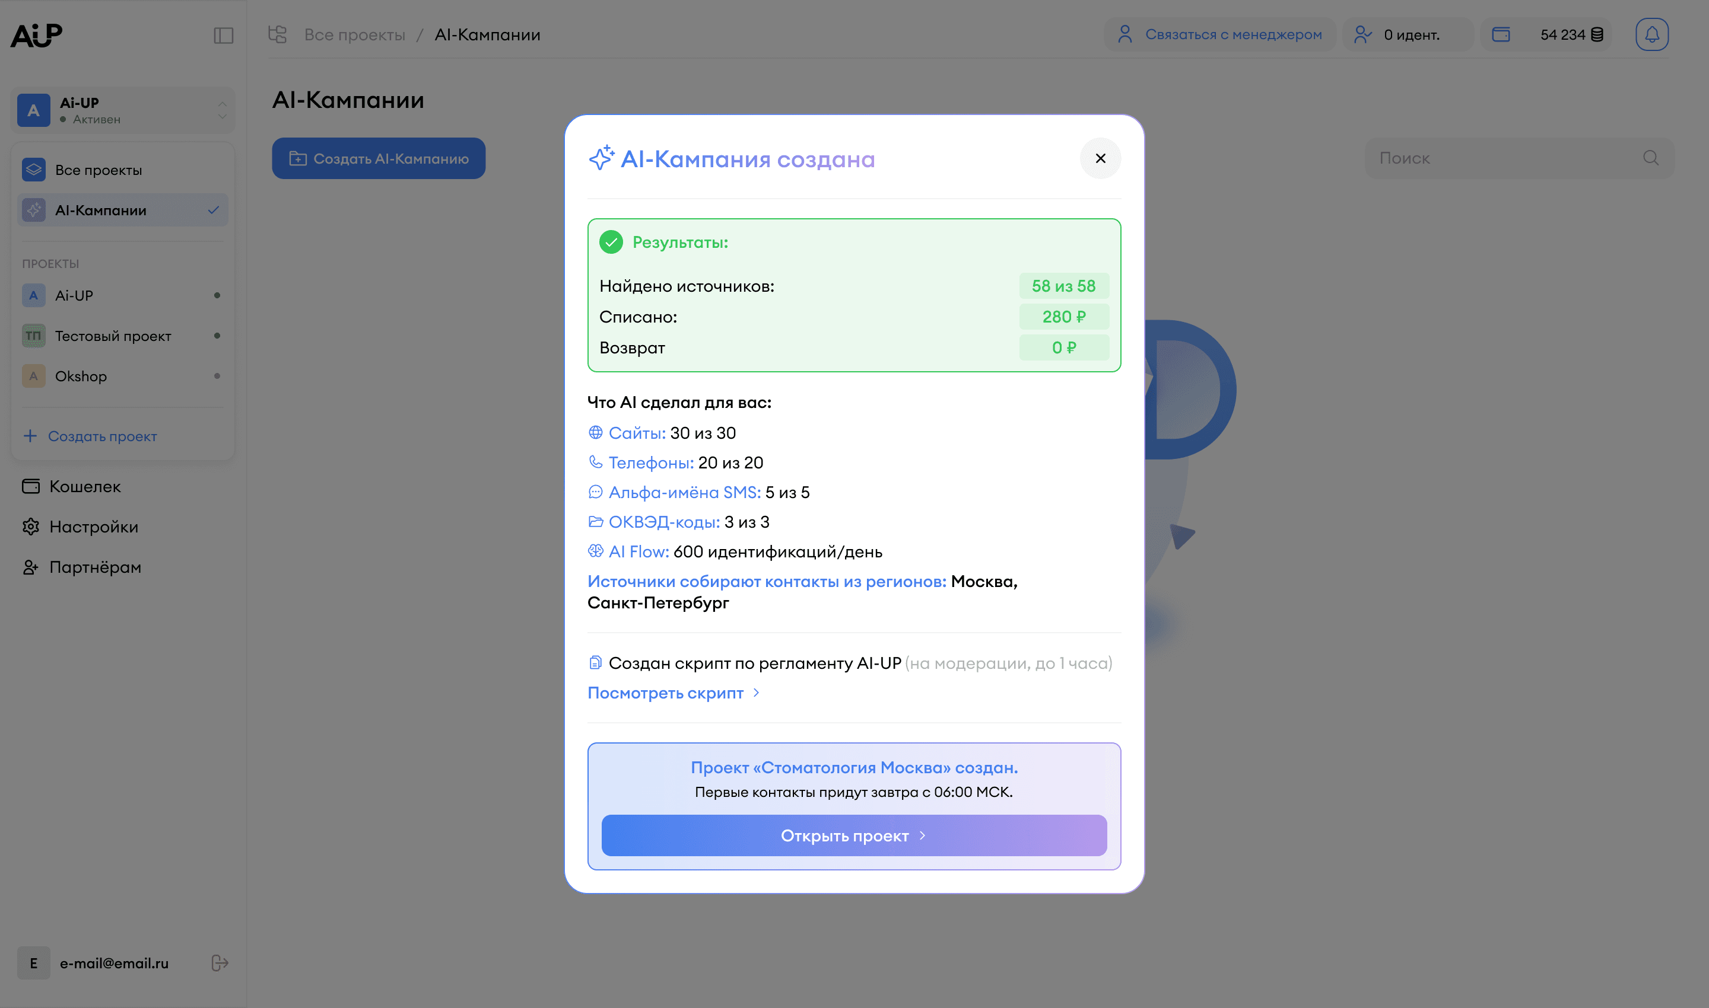Click the 0 идент. counter

pyautogui.click(x=1409, y=34)
